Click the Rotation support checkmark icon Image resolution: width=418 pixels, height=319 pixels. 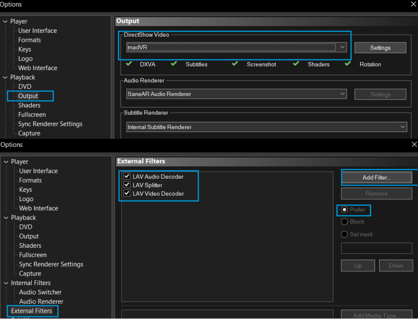click(x=348, y=64)
